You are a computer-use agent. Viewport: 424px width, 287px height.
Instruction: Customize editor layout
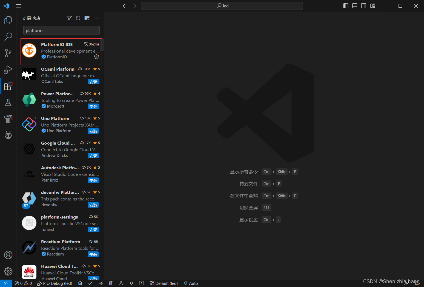pyautogui.click(x=373, y=6)
